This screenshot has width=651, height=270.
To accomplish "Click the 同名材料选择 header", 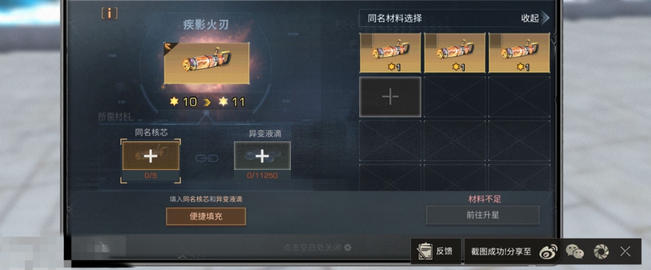I will tap(395, 18).
